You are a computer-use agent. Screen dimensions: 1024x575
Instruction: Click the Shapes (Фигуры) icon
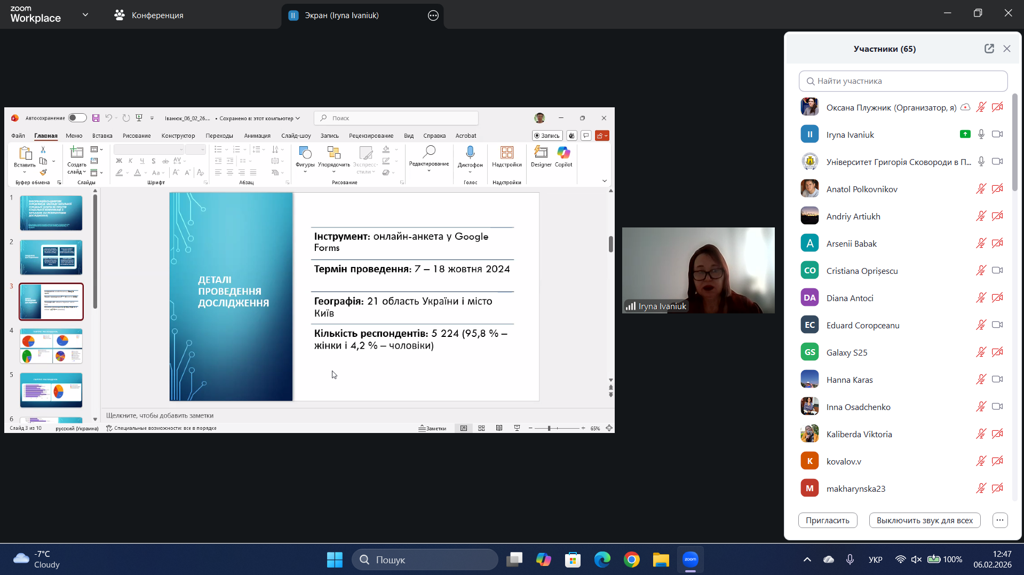[305, 153]
